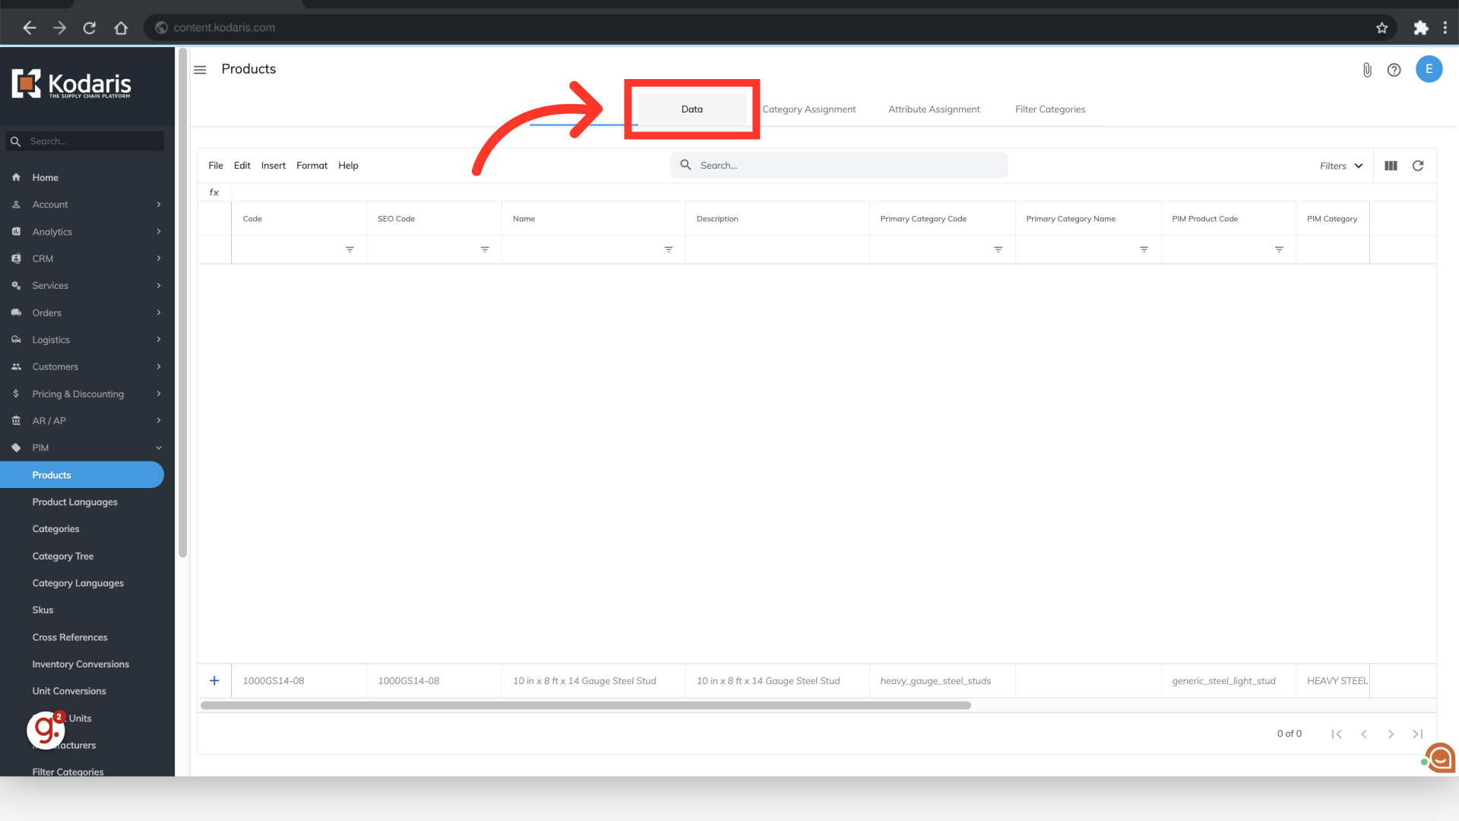Screen dimensions: 1459x821
Task: Click the user avatar E button
Action: [1429, 69]
